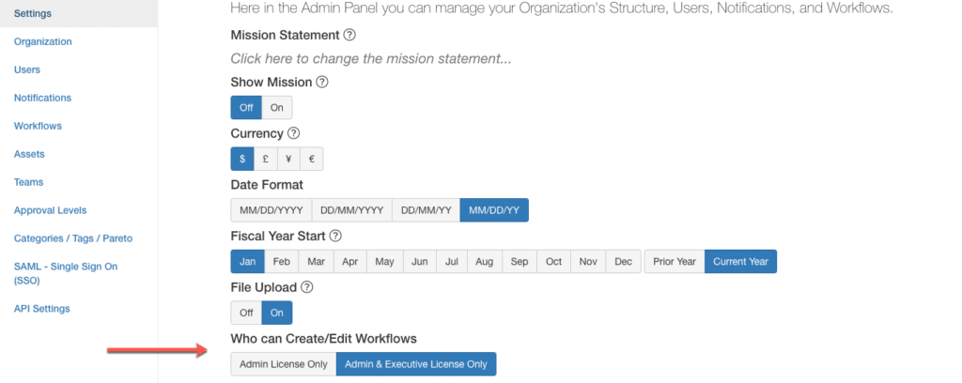962x383 pixels.
Task: Click the mission statement text to edit
Action: tap(371, 59)
